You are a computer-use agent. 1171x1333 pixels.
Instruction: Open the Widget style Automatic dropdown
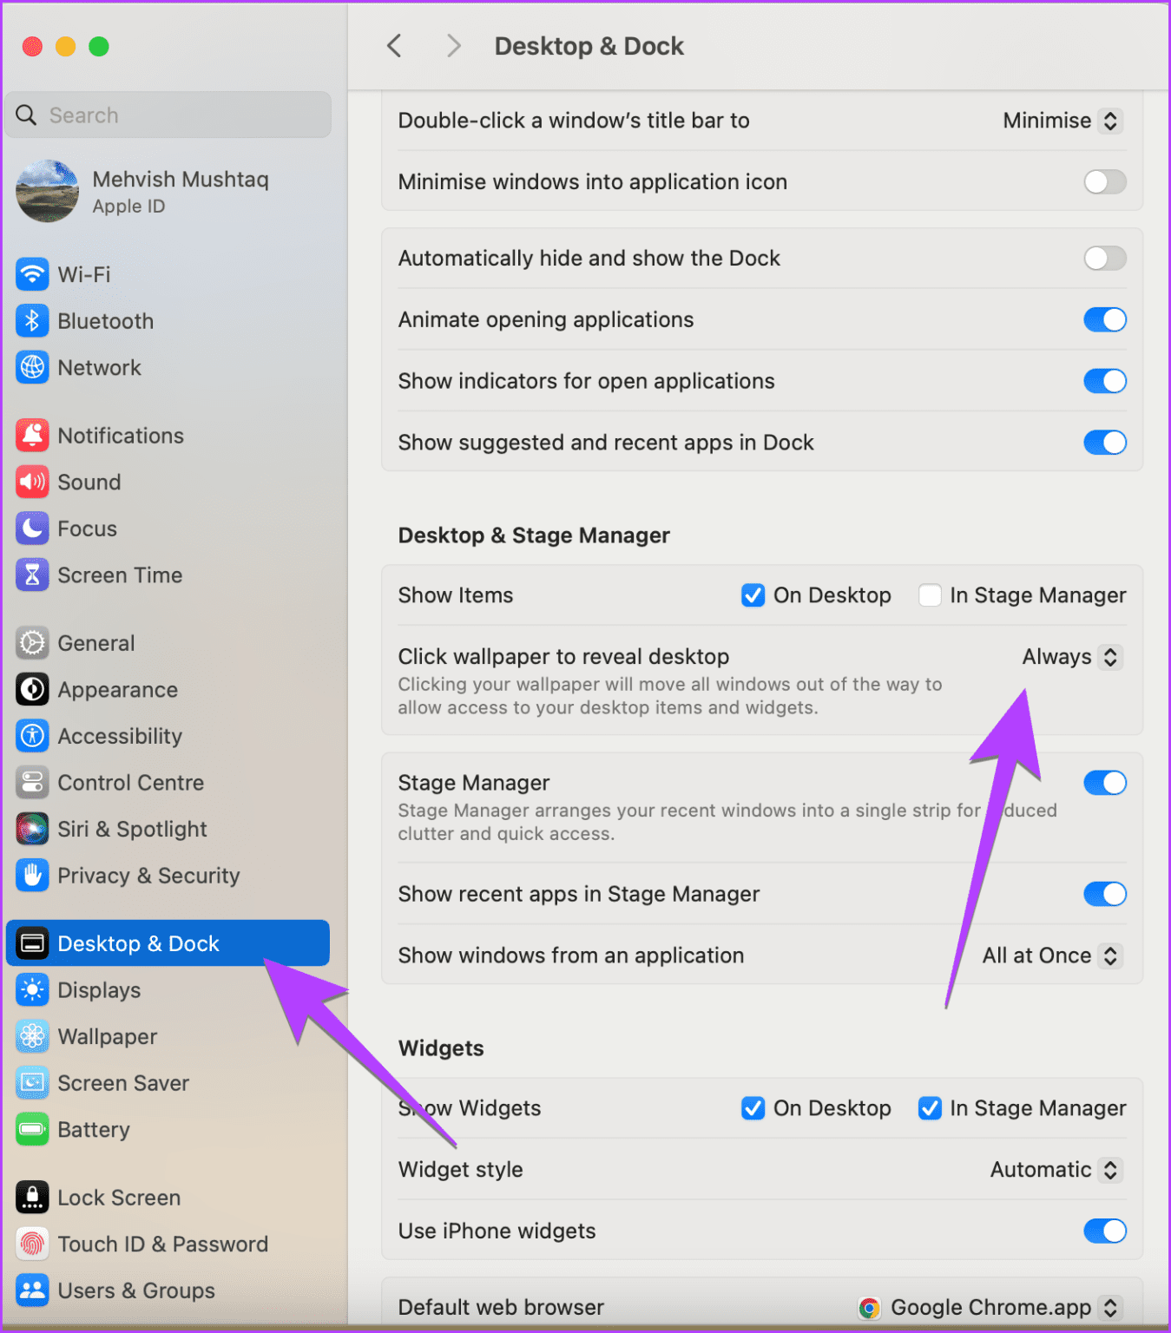pos(1054,1169)
